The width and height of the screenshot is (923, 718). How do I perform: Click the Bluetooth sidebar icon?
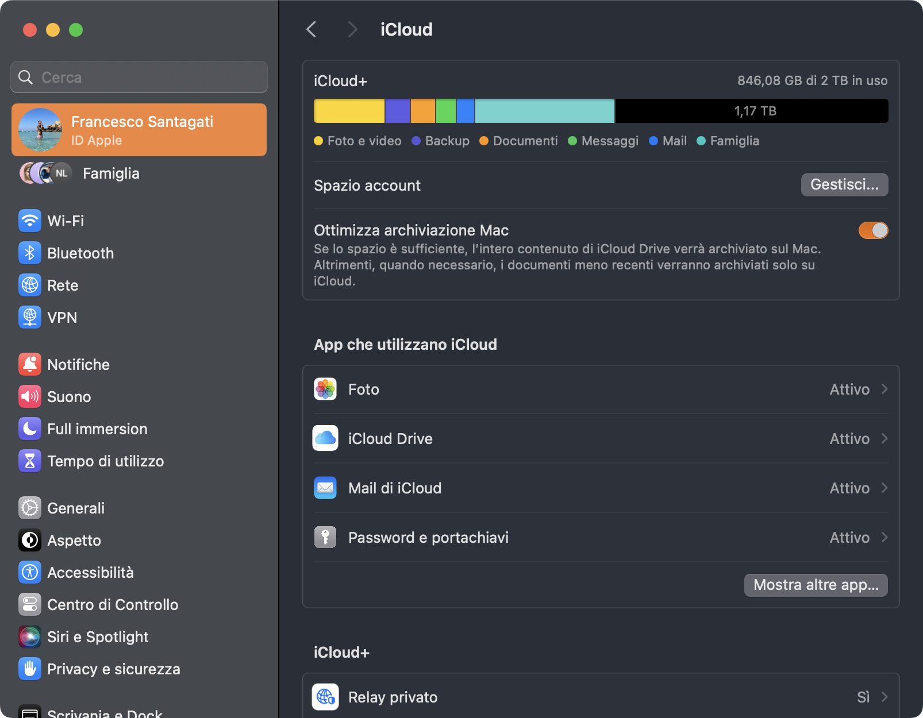[30, 253]
